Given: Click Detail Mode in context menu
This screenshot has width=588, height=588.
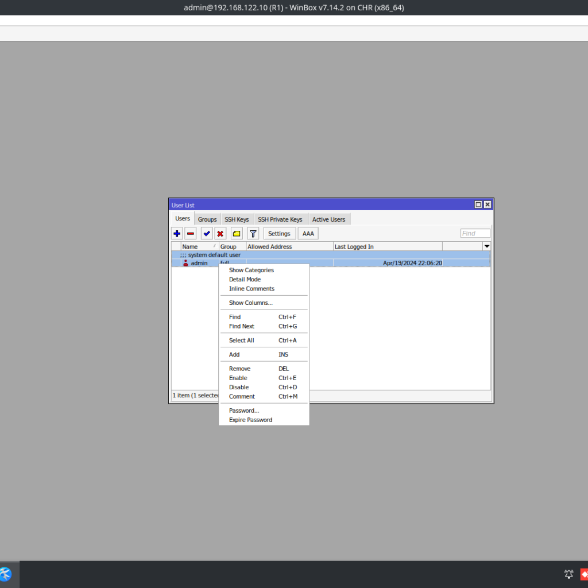Looking at the screenshot, I should click(245, 280).
